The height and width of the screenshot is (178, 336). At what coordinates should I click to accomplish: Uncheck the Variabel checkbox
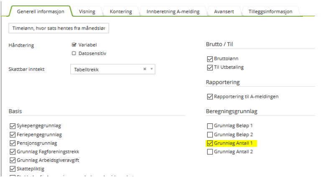click(x=74, y=45)
